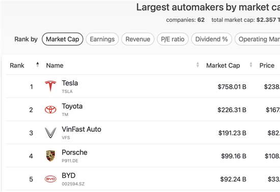
Task: Rank companies by Dividend %
Action: 211,39
